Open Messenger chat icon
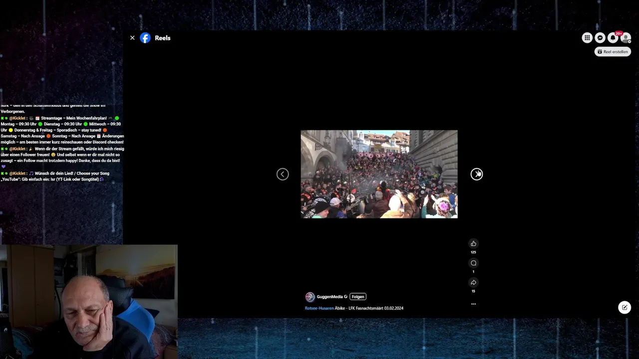The height and width of the screenshot is (359, 639). pyautogui.click(x=600, y=38)
